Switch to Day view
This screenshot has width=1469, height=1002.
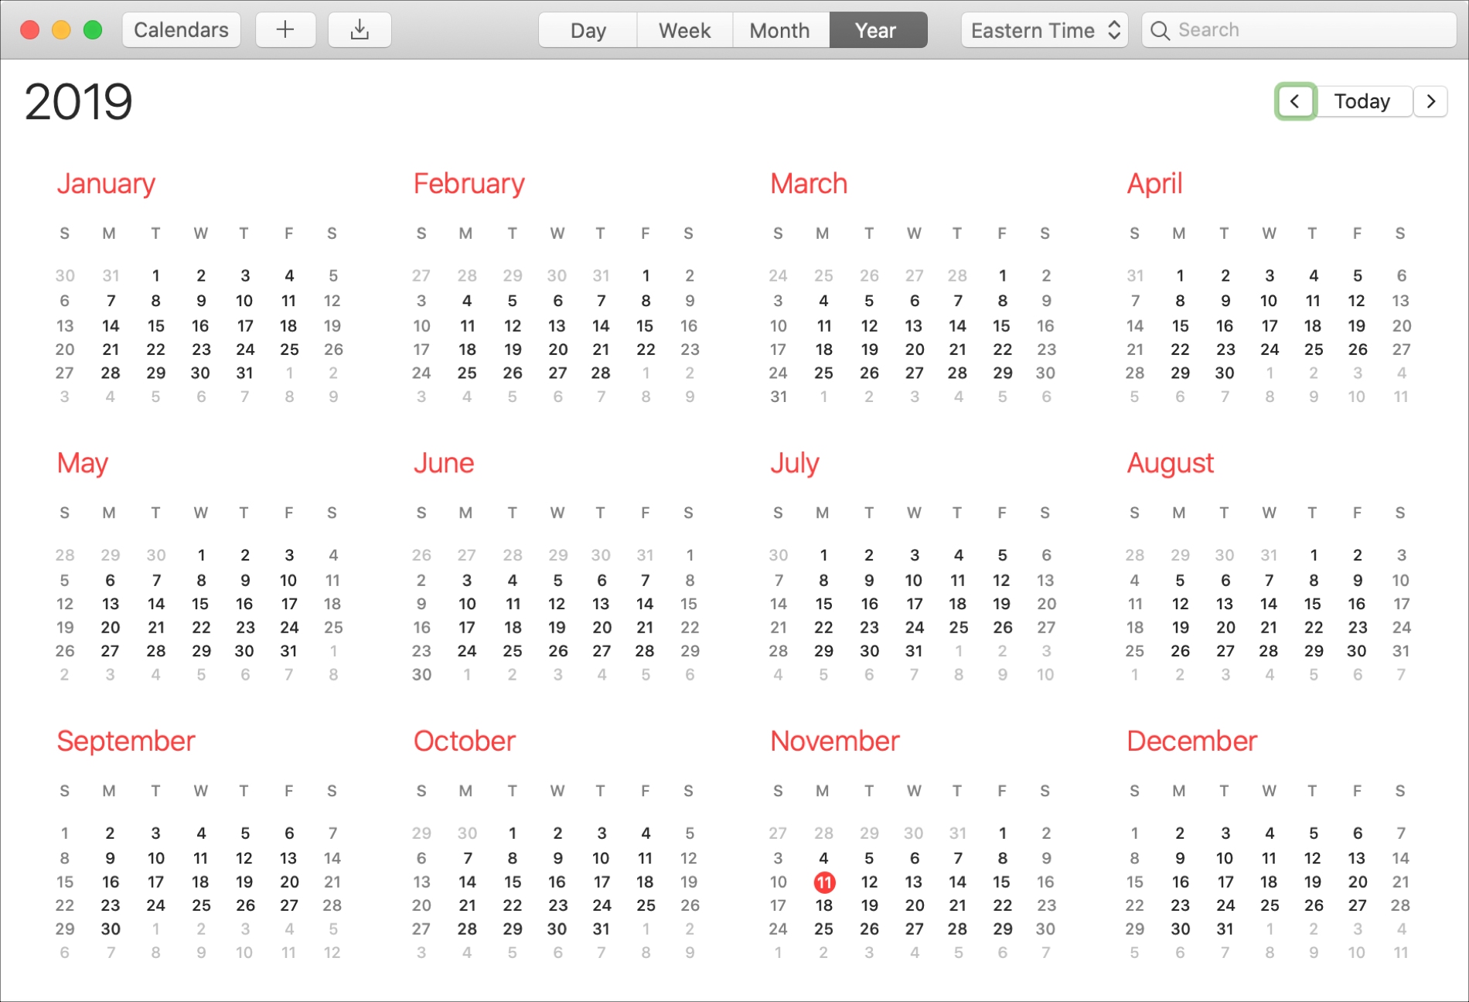coord(587,29)
